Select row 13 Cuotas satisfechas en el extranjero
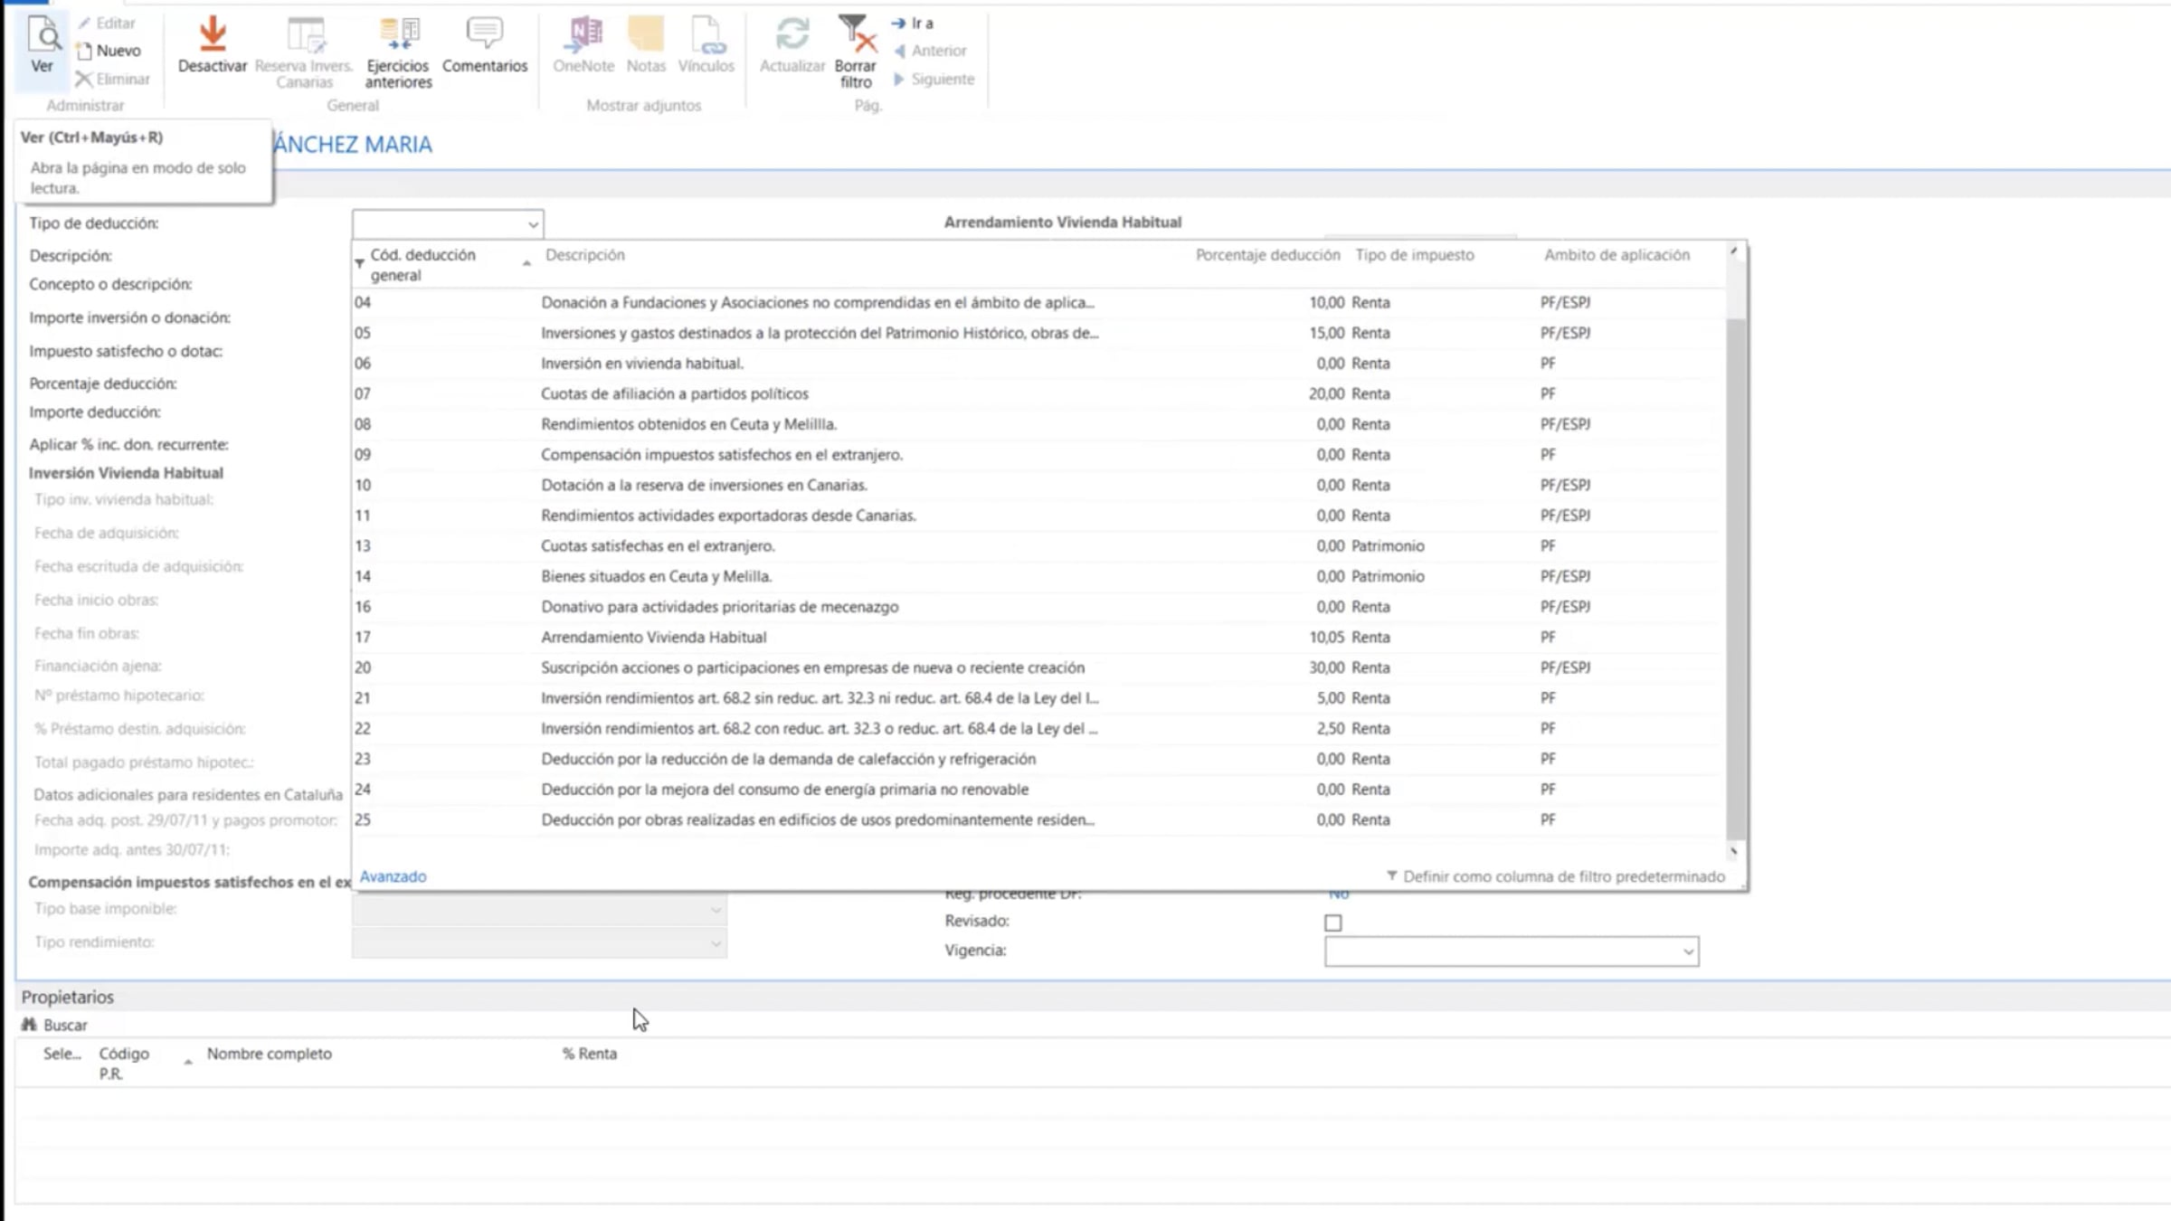The image size is (2171, 1221). (1038, 545)
